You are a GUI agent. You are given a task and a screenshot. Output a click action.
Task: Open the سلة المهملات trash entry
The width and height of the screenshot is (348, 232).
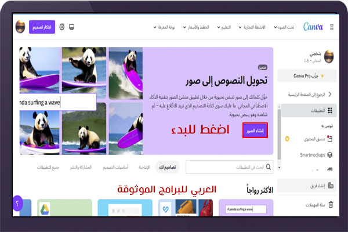[x=315, y=205]
